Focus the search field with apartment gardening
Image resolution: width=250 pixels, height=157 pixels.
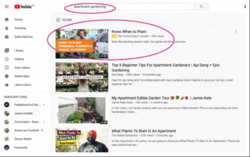pyautogui.click(x=133, y=7)
